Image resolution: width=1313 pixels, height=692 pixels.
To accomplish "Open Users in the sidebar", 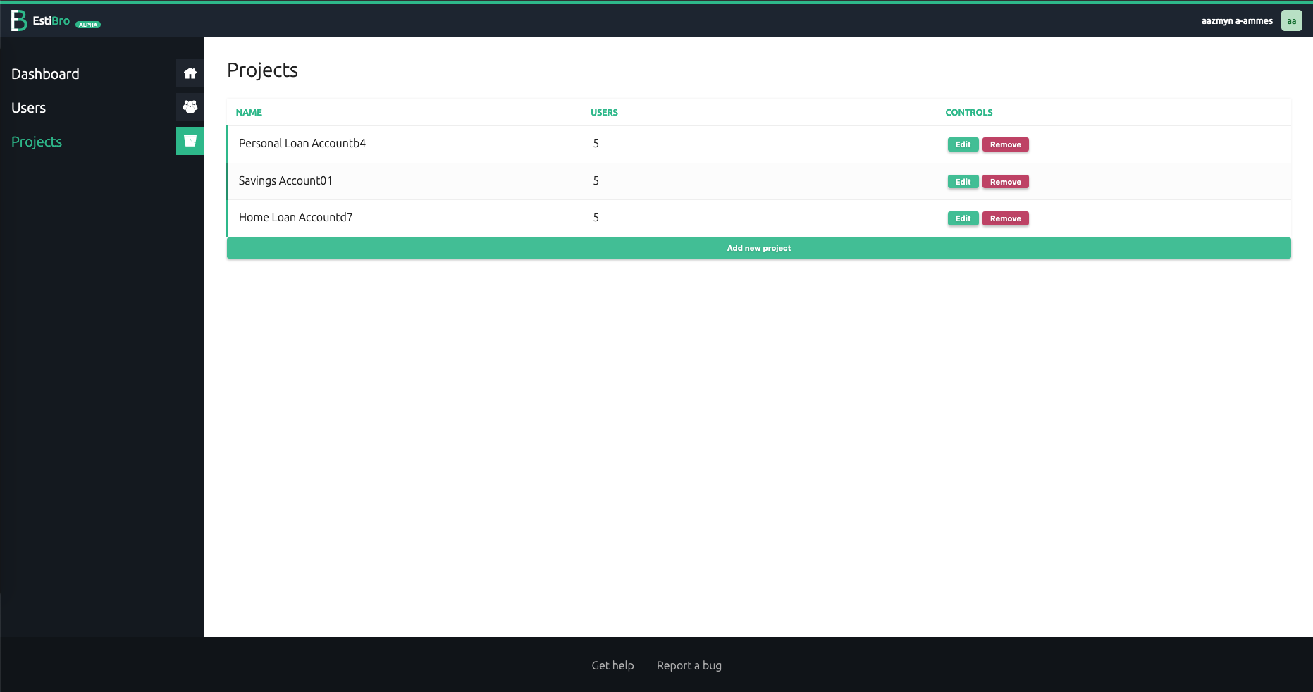I will click(x=28, y=108).
